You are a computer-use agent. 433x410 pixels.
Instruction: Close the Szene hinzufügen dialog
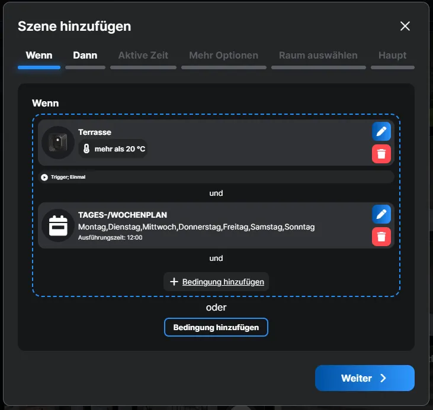pos(405,26)
